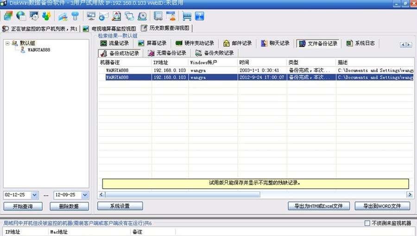The width and height of the screenshot is (417, 236).
Task: Click the horizontal scrollbar right arrow
Action: (x=410, y=195)
